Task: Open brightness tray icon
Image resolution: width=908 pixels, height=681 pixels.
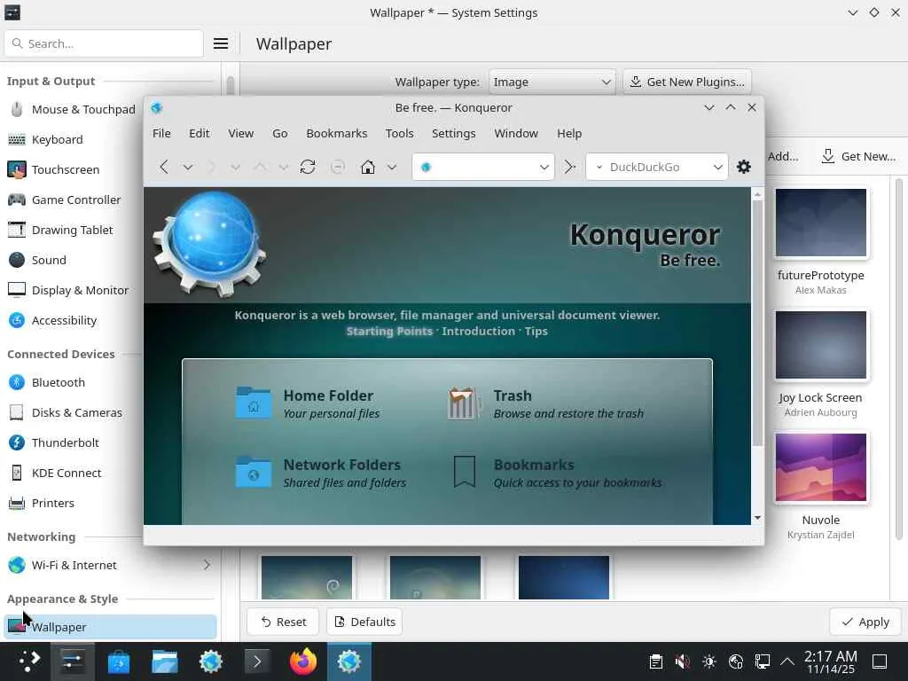Action: tap(708, 661)
